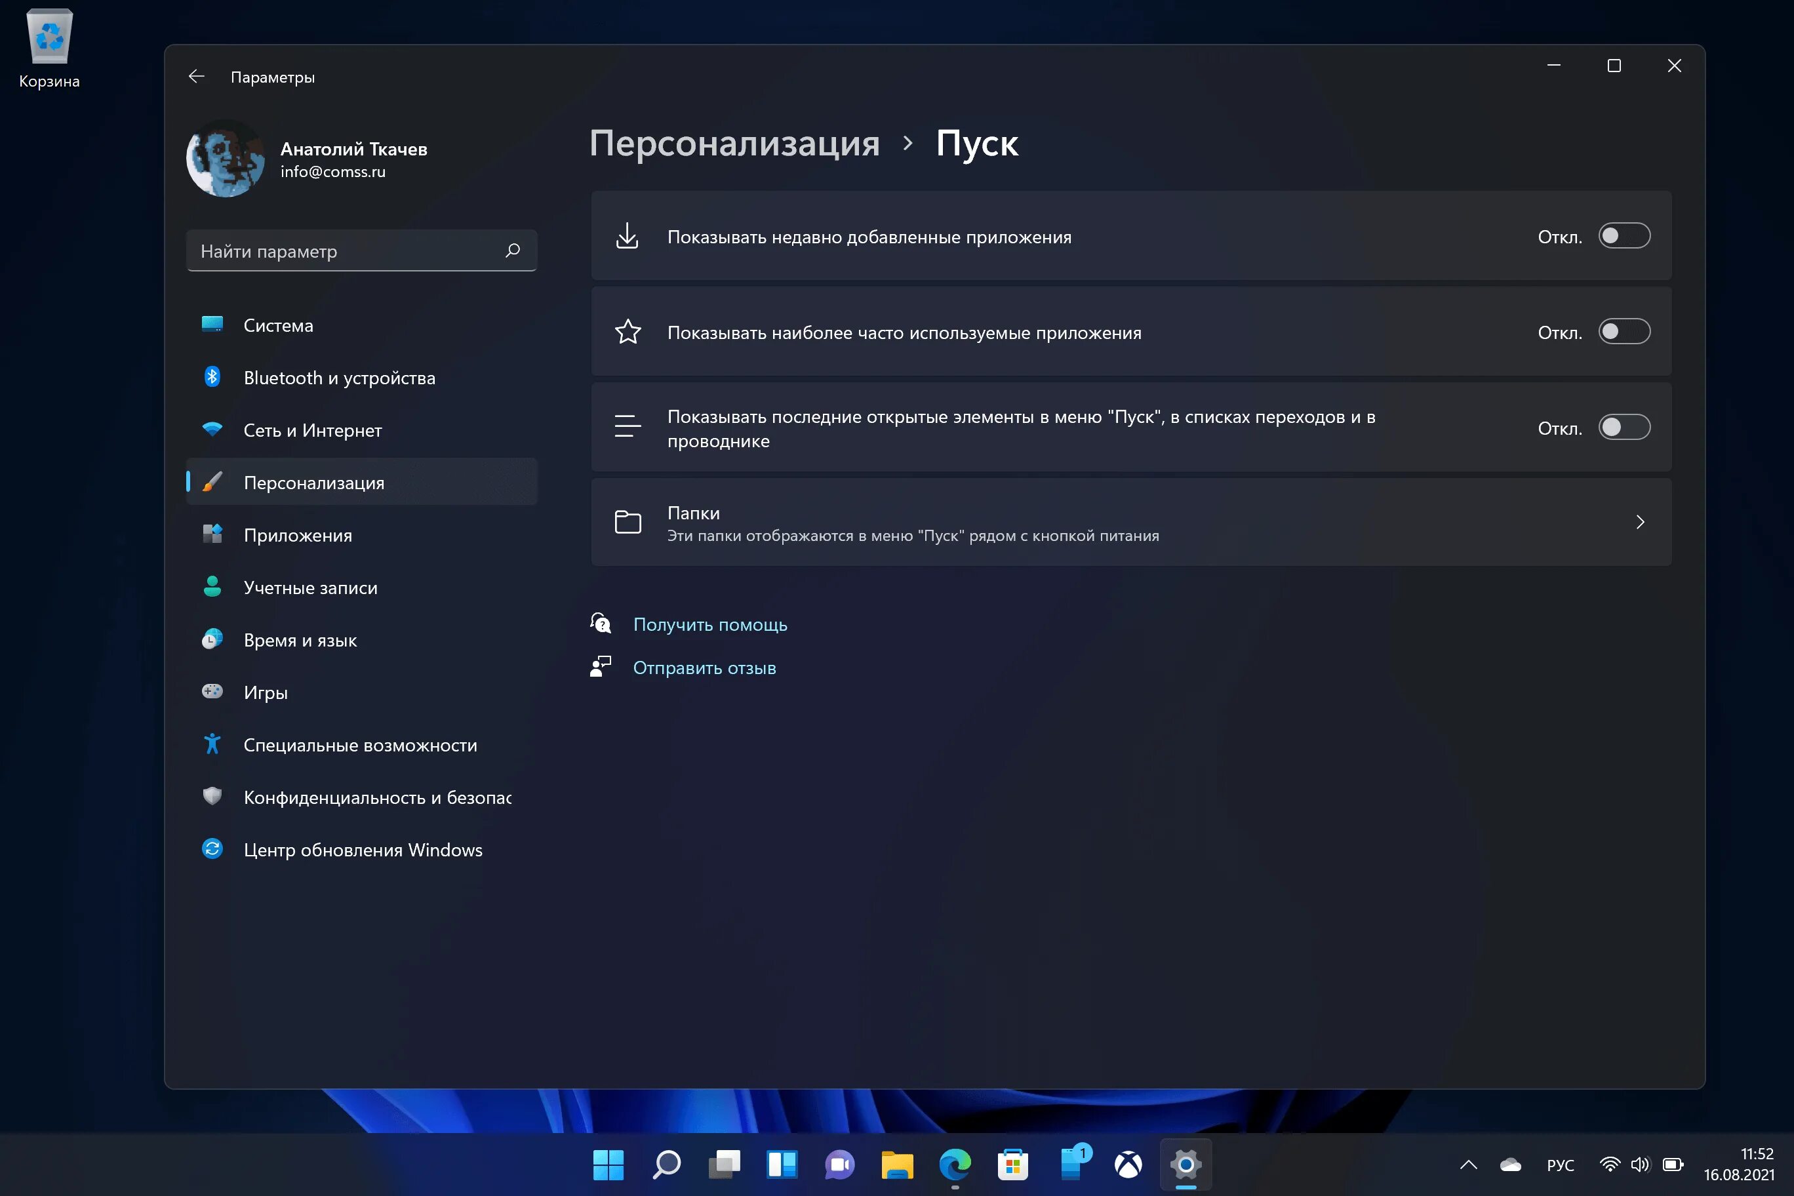The height and width of the screenshot is (1196, 1794).
Task: Open Корзина on the desktop
Action: [49, 47]
